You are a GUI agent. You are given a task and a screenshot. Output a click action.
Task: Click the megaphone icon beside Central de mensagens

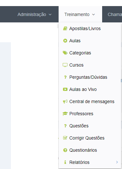[65, 101]
